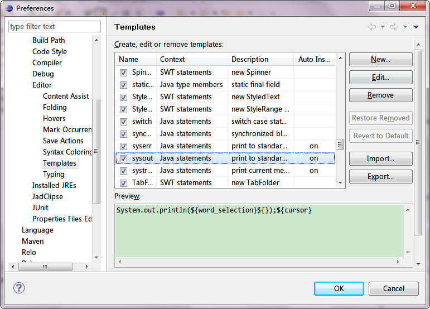This screenshot has width=430, height=309.
Task: Select Code Style in the tree
Action: click(50, 51)
